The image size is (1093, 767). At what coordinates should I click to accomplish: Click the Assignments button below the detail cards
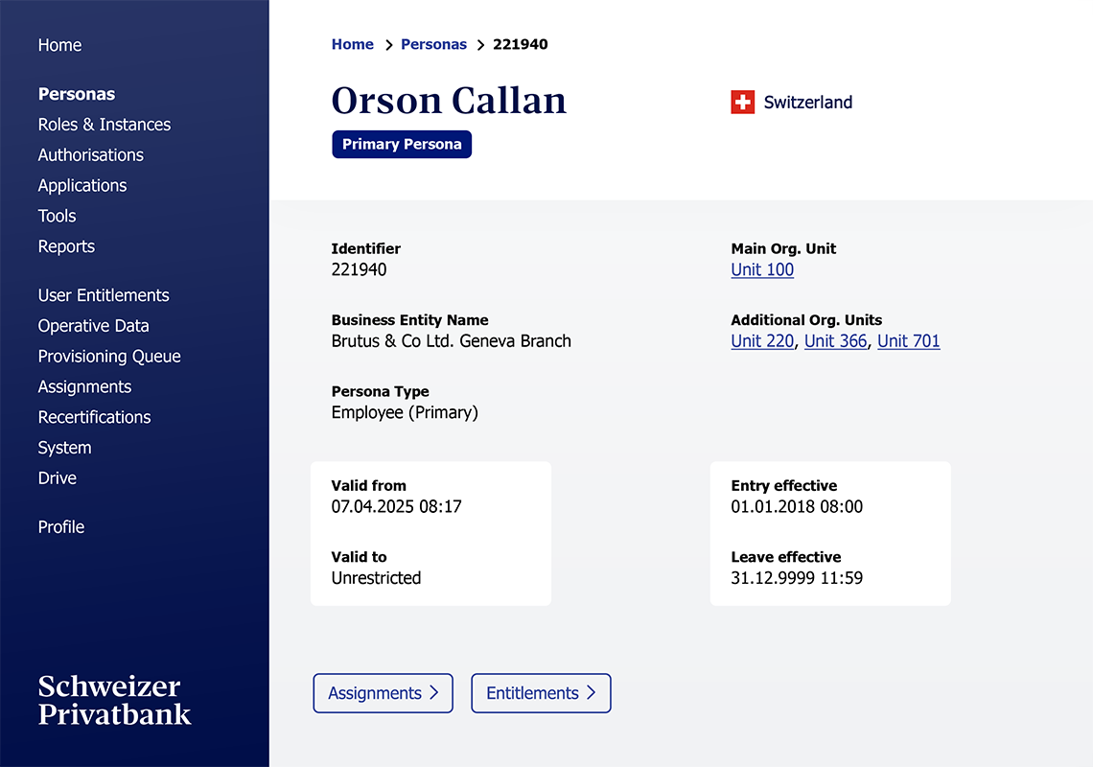pos(383,692)
